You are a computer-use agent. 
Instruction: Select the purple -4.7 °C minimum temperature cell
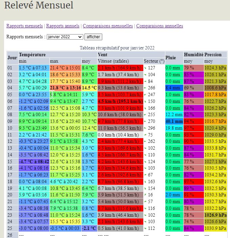(34, 161)
